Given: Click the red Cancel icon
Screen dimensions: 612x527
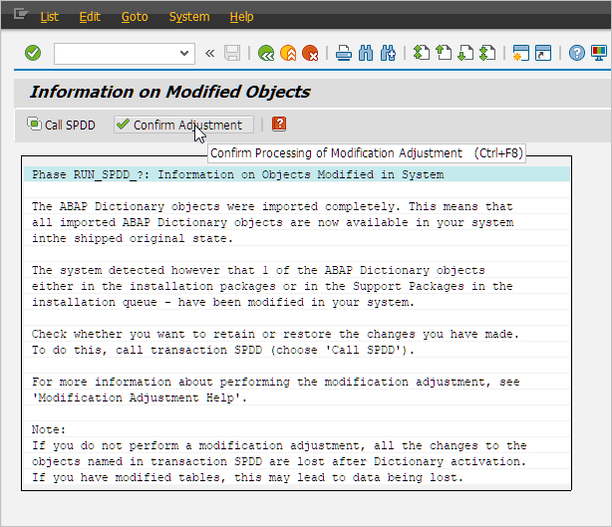Looking at the screenshot, I should pos(310,53).
